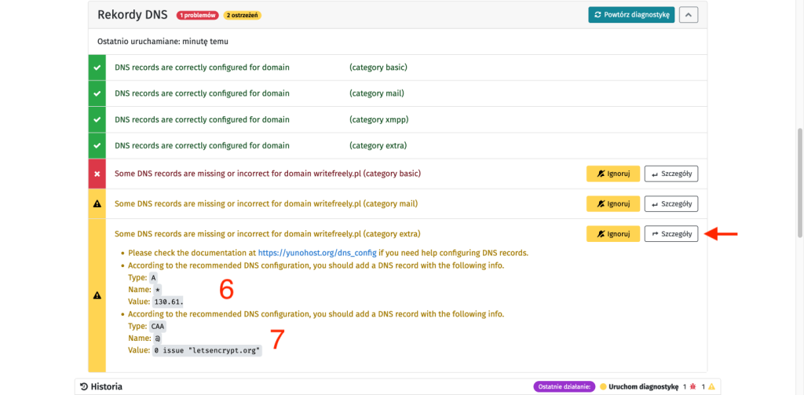This screenshot has height=395, width=804.
Task: Click the green check icon for category basic
Action: pyautogui.click(x=96, y=68)
